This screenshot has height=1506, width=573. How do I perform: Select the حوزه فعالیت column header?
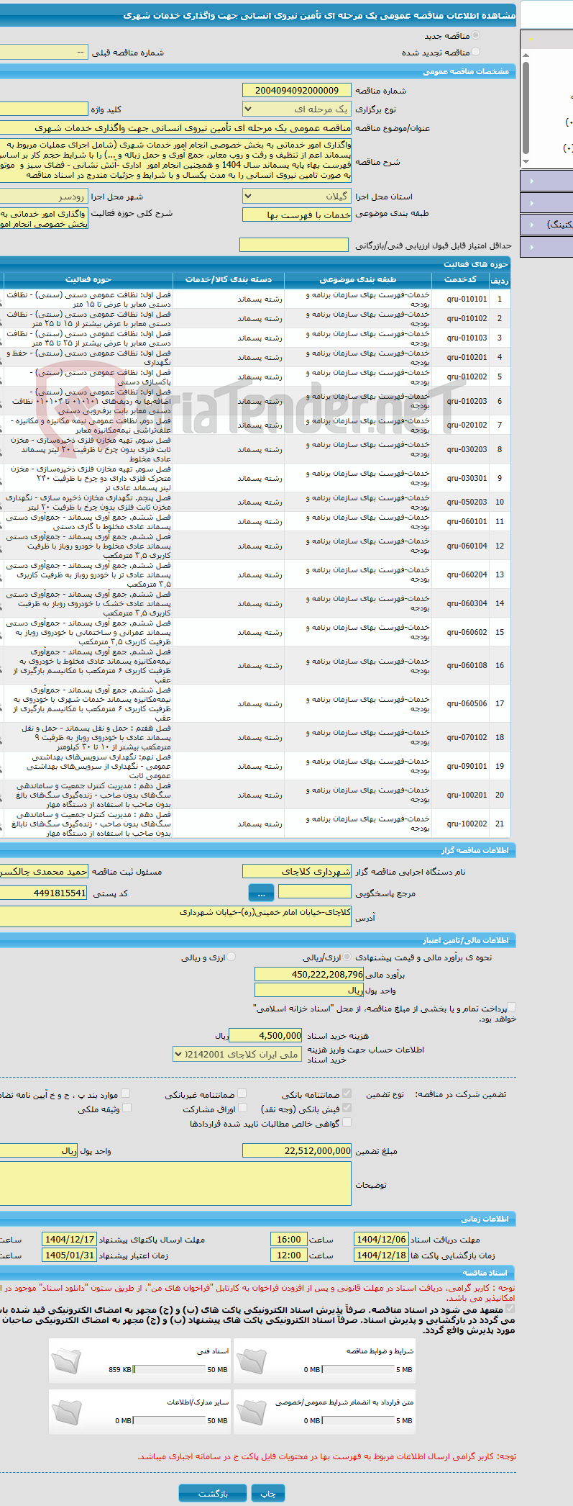pos(88,279)
